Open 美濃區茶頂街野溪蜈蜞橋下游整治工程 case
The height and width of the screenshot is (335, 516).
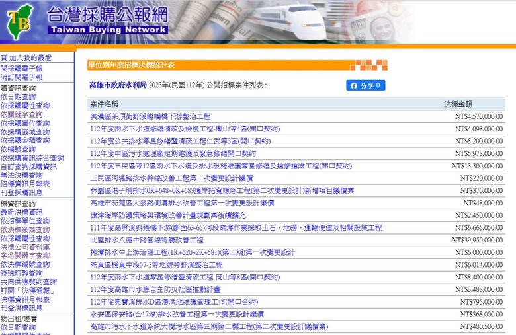pyautogui.click(x=150, y=116)
